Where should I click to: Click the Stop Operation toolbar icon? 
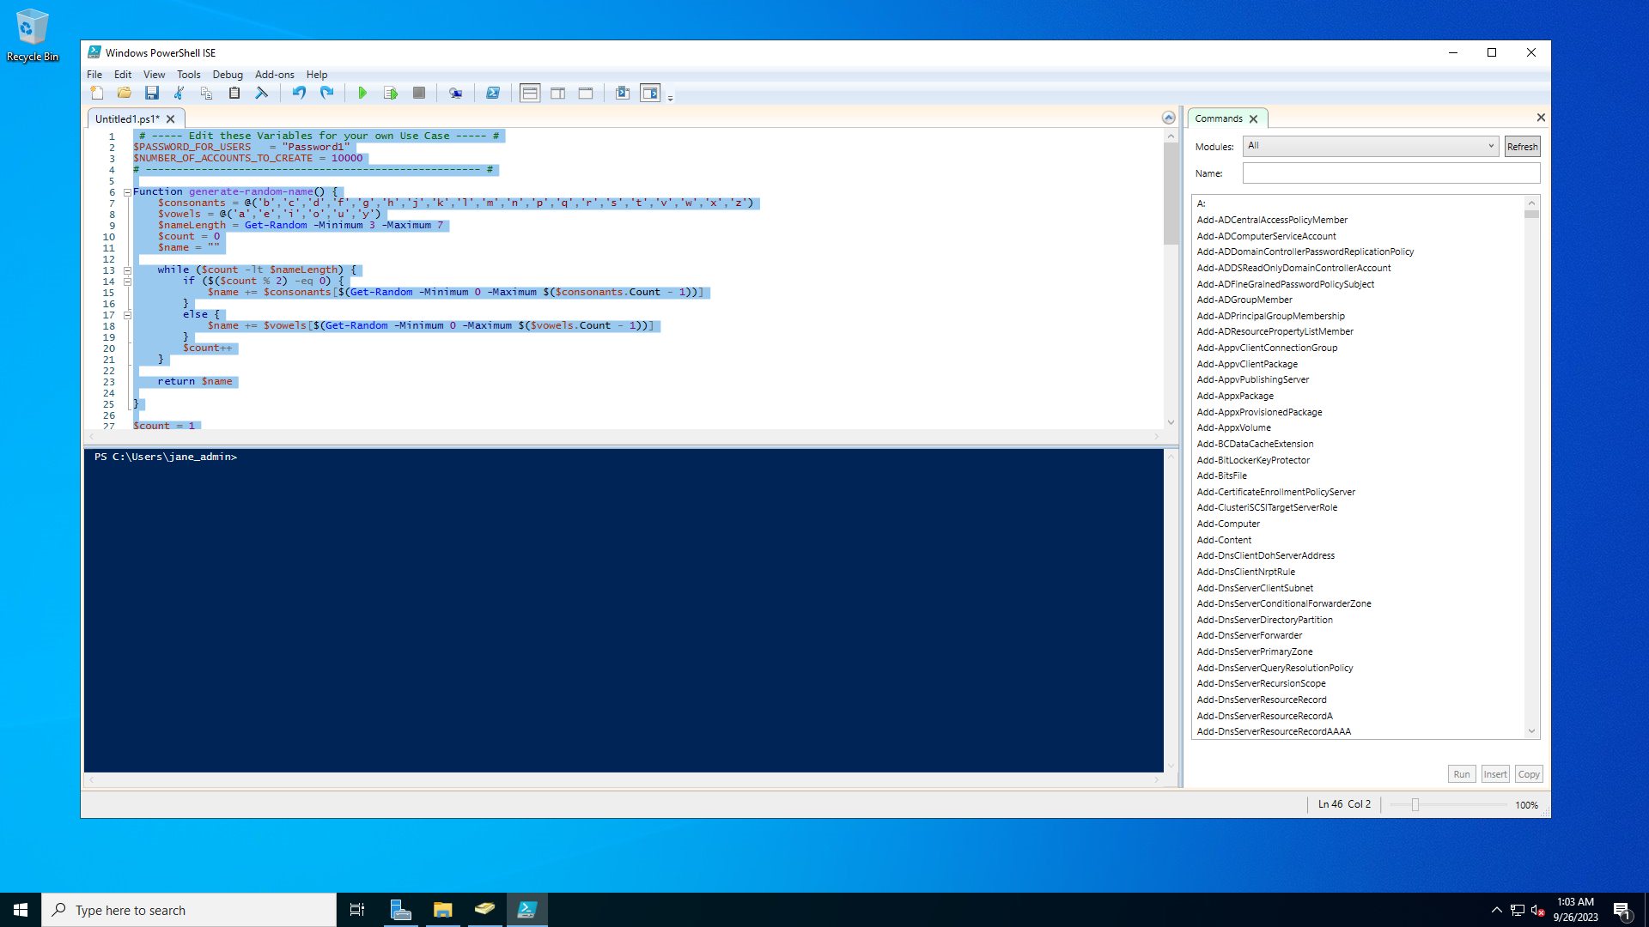point(419,93)
